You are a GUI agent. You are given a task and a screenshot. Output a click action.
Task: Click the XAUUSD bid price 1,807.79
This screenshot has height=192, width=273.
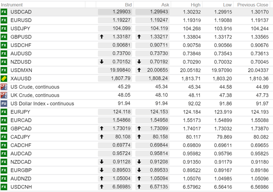(121, 78)
